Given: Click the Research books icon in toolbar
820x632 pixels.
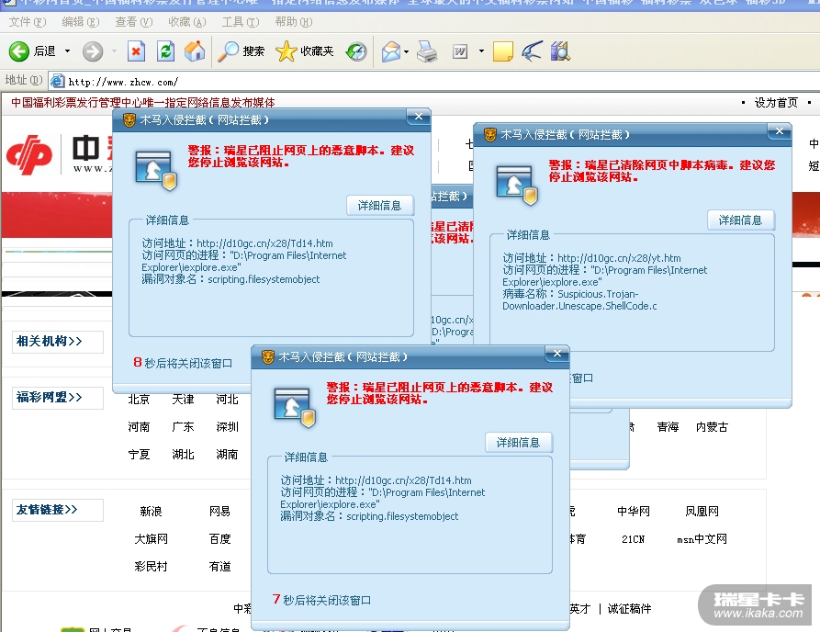Looking at the screenshot, I should click(x=560, y=51).
